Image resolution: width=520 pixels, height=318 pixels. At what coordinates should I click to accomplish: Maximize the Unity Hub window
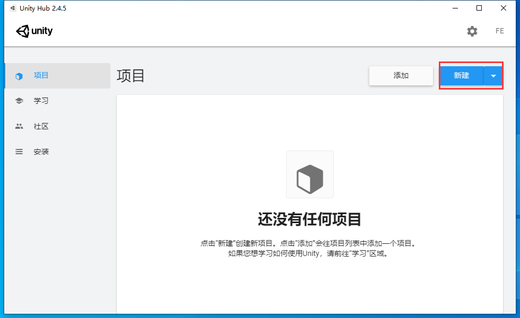click(479, 8)
